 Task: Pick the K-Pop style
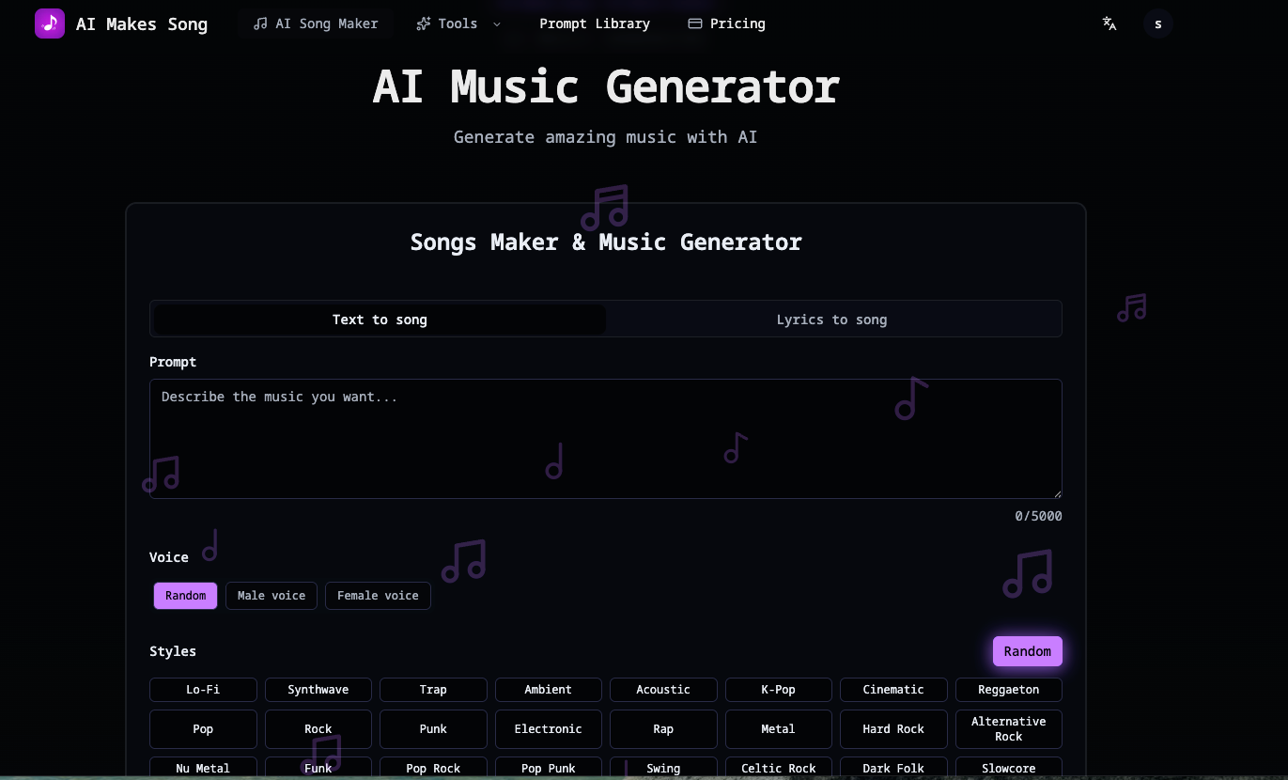778,689
